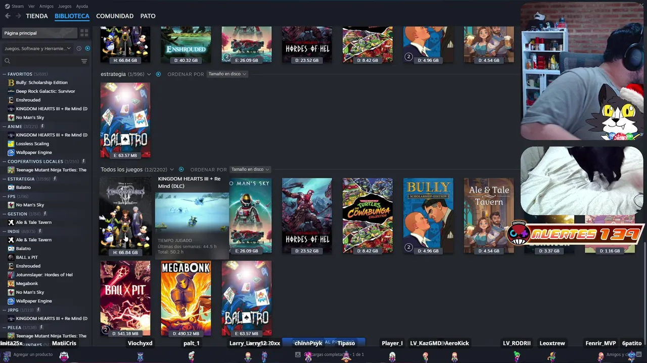
Task: Click Bully icon under Favoritos
Action: (11, 83)
